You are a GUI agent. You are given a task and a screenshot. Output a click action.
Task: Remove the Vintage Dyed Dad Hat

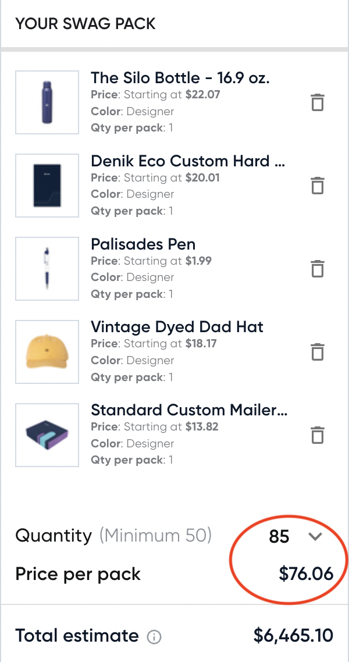pos(316,352)
